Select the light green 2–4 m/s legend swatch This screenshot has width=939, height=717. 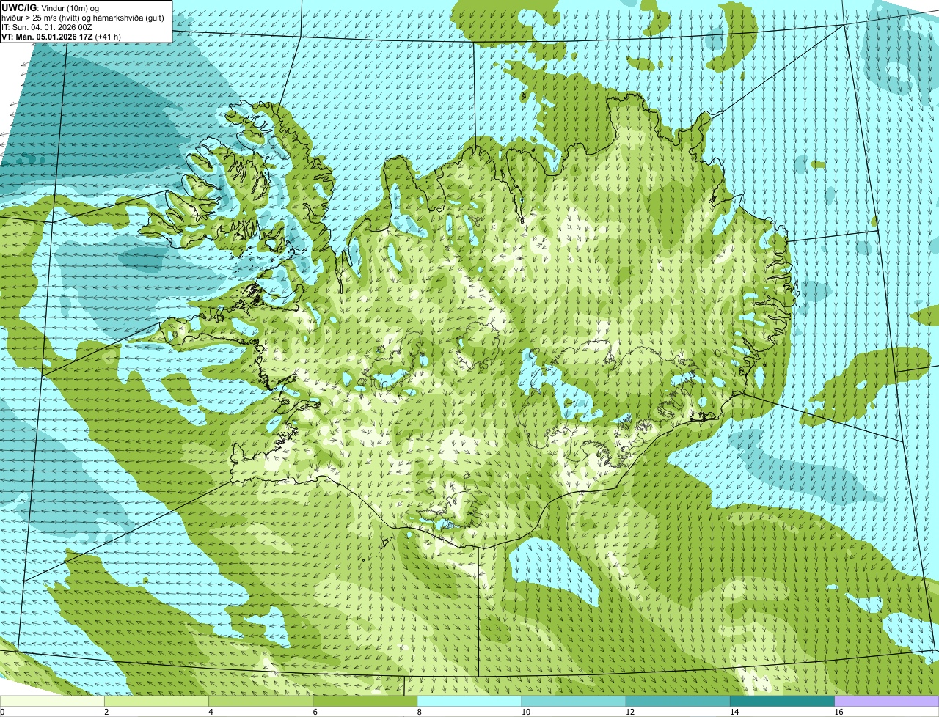pyautogui.click(x=158, y=702)
